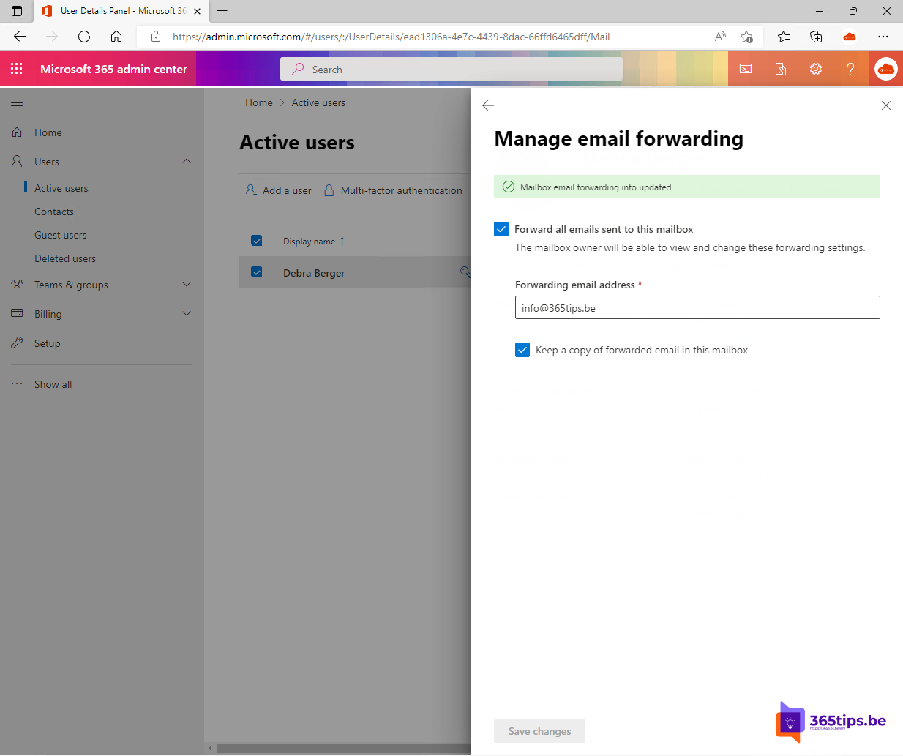Close the Manage email forwarding panel
903x756 pixels.
coord(886,105)
